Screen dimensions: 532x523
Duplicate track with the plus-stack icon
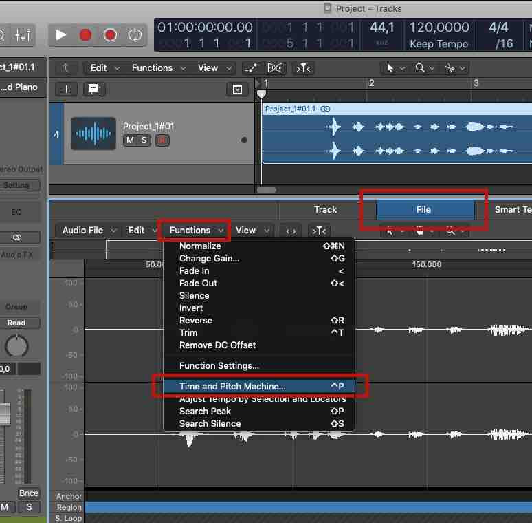(x=94, y=89)
